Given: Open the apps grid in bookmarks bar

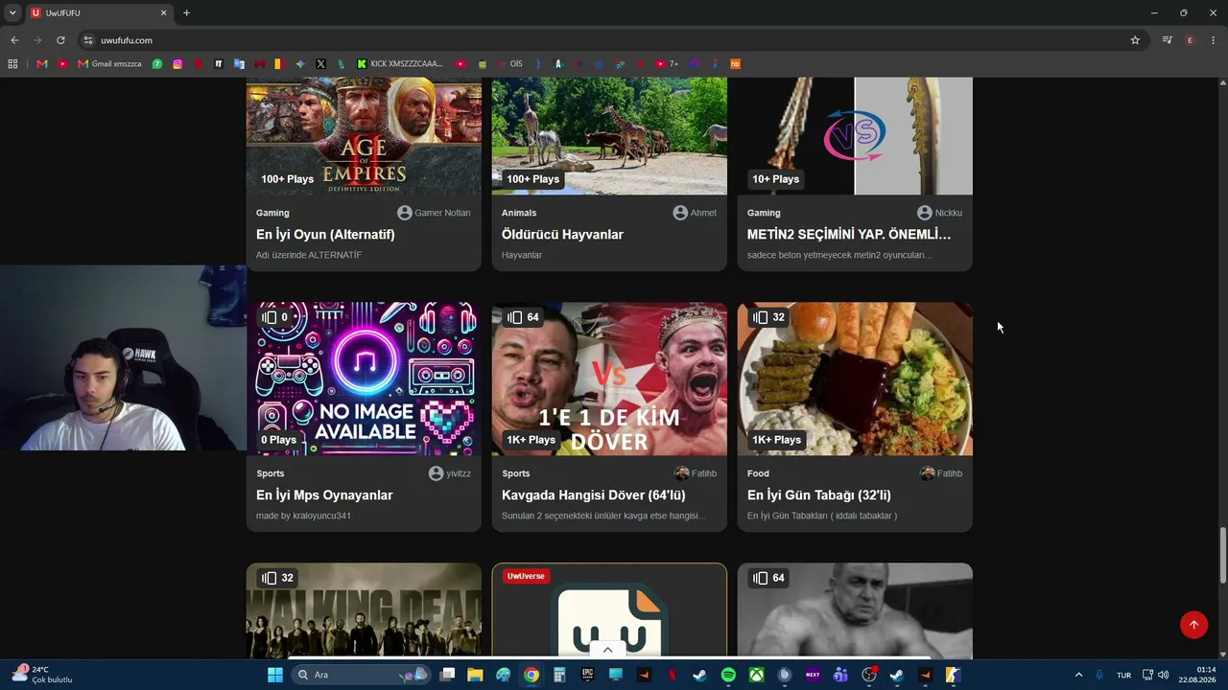Looking at the screenshot, I should [12, 64].
